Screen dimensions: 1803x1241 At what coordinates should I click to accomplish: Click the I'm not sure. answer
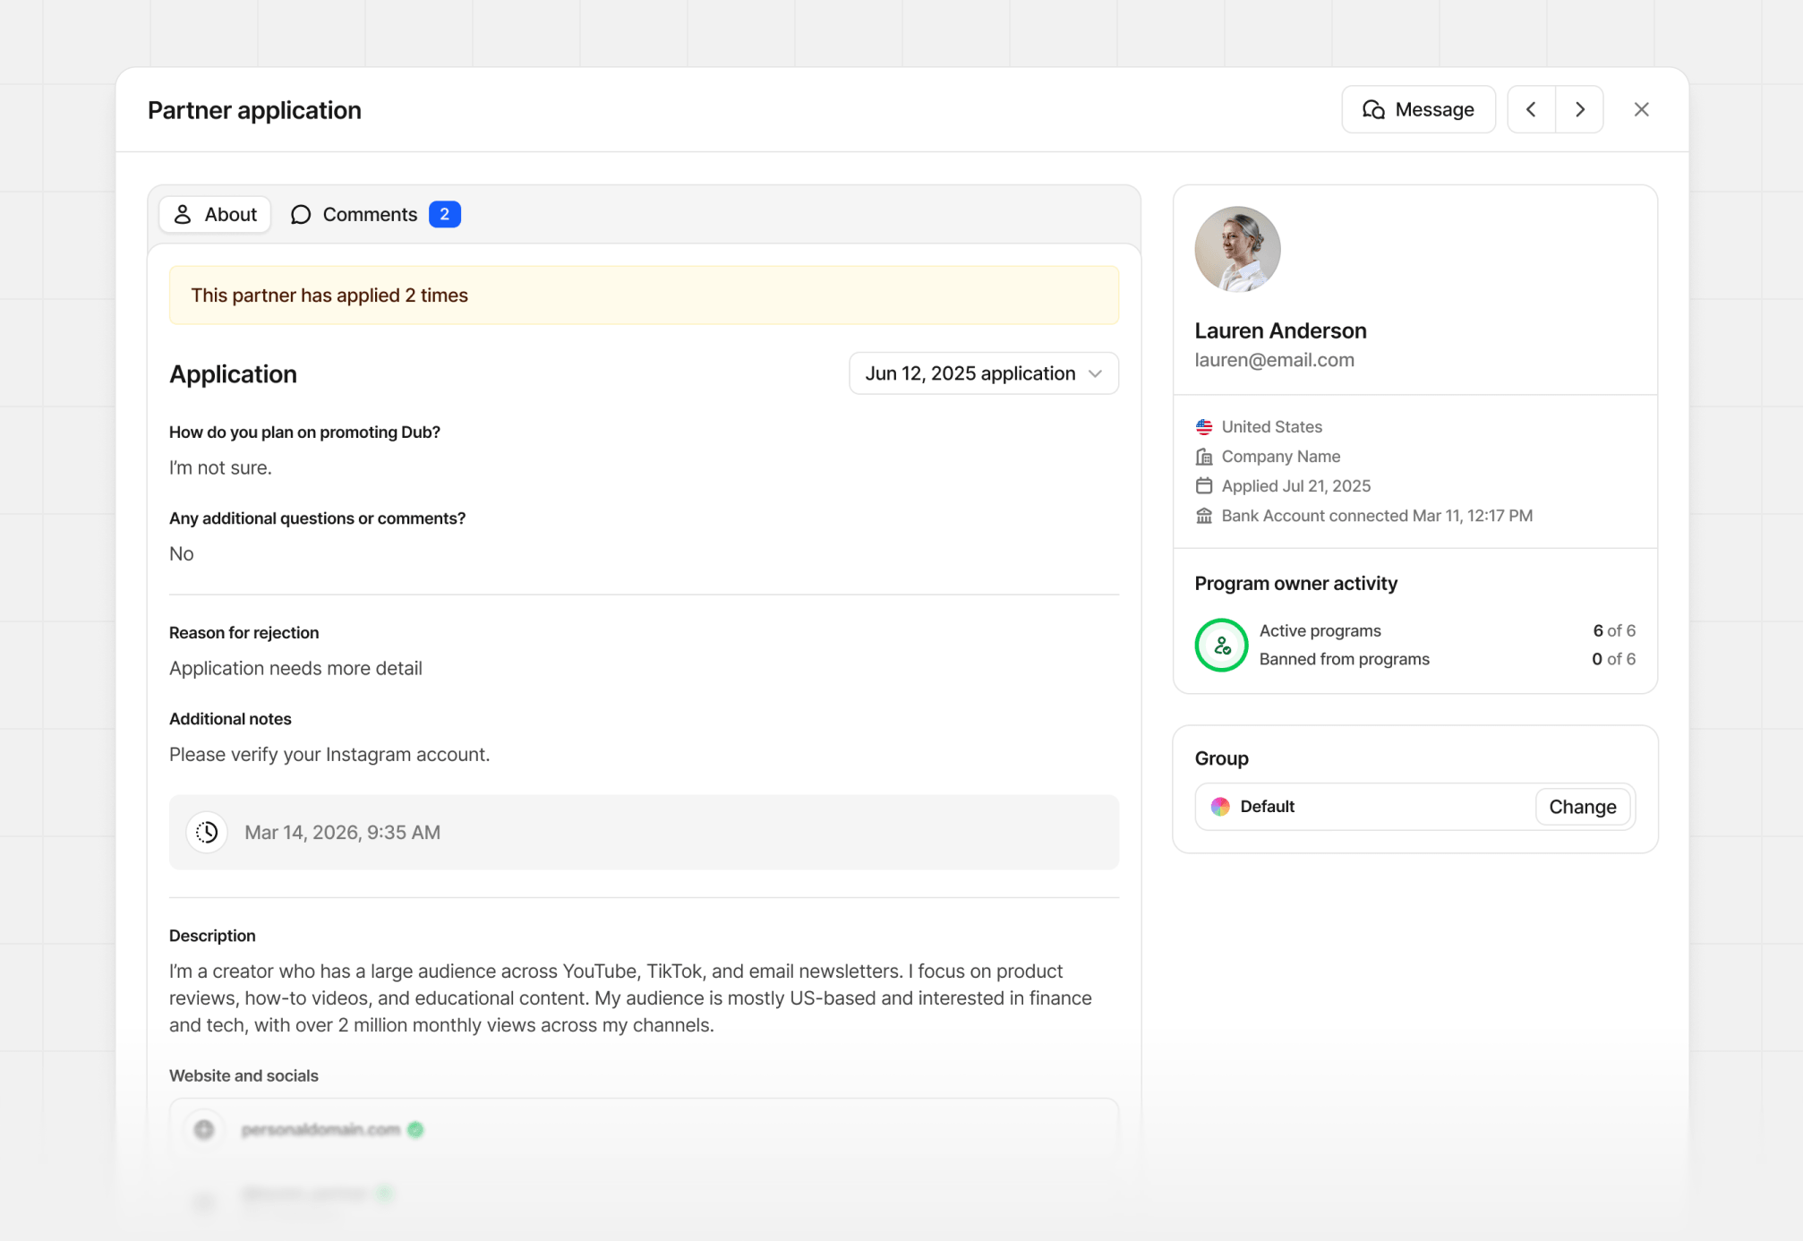(220, 468)
